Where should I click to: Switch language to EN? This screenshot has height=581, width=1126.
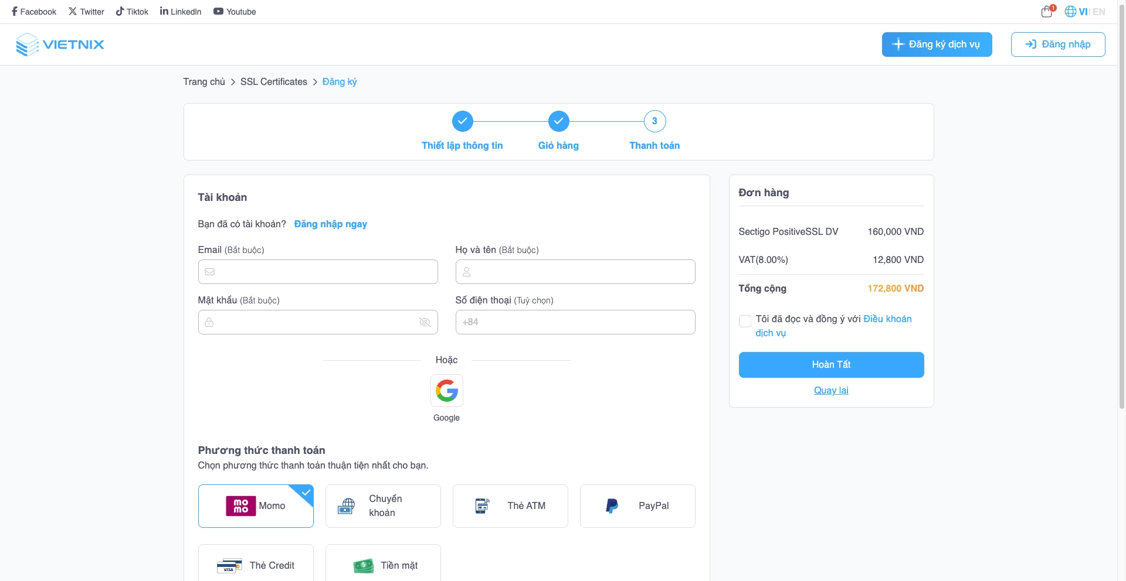[x=1098, y=12]
